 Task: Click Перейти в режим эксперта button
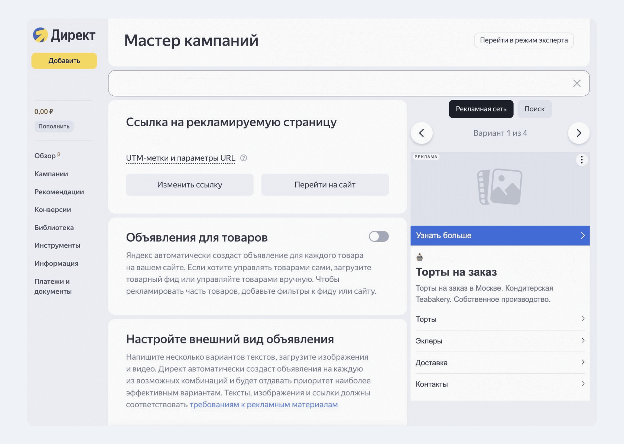coord(524,40)
